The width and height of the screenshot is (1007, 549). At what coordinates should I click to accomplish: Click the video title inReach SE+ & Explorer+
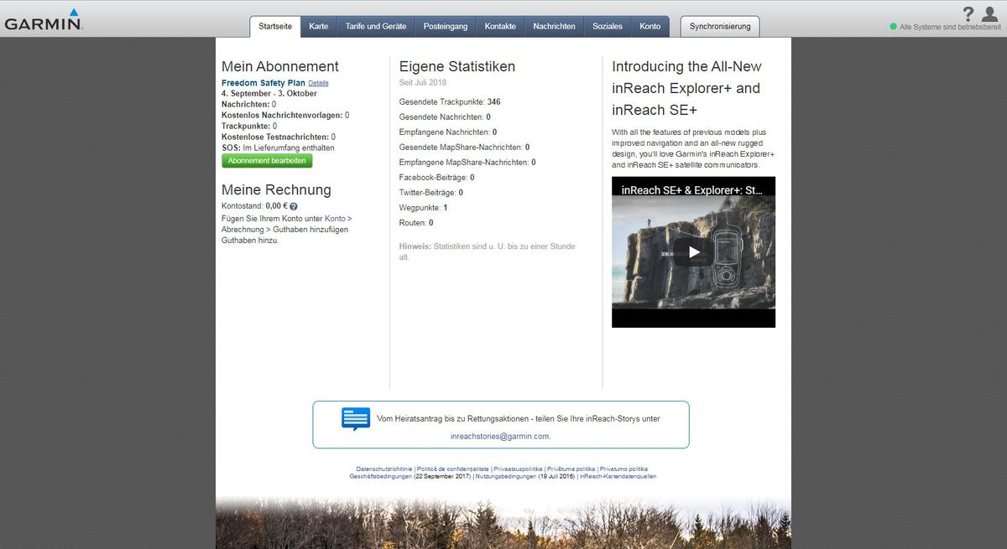pos(692,190)
